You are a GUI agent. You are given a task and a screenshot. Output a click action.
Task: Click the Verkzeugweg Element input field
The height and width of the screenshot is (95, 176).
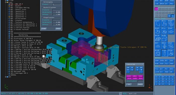pyautogui.click(x=57, y=4)
